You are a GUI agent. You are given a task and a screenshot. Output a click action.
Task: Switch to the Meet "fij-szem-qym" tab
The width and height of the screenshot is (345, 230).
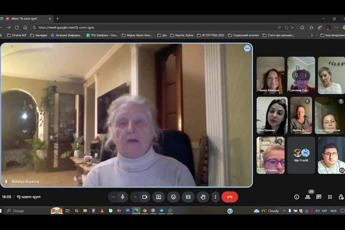click(26, 19)
